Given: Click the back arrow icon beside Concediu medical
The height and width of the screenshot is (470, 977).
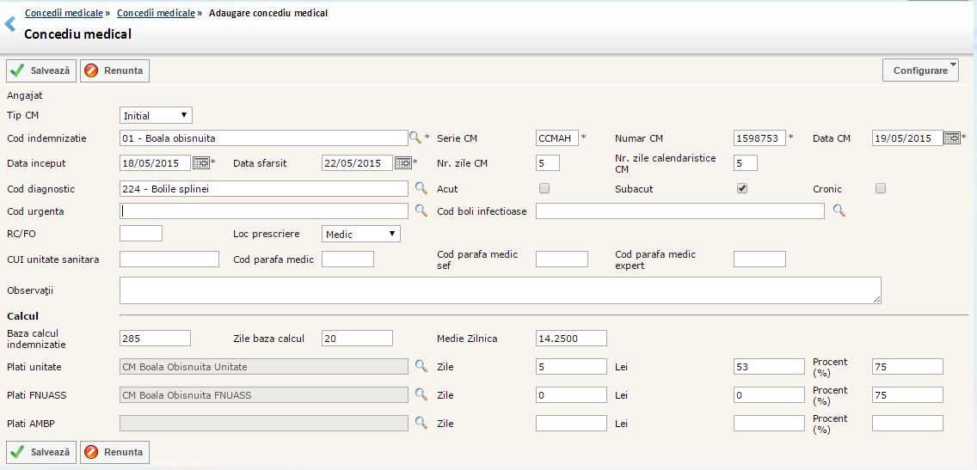Looking at the screenshot, I should [x=10, y=25].
